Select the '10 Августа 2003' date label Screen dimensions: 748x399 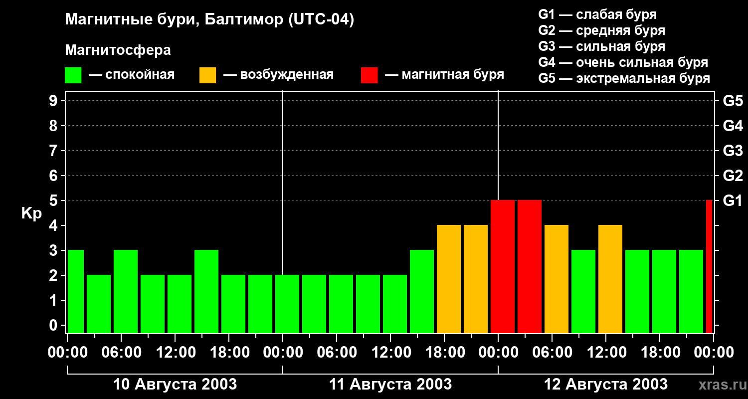click(x=175, y=385)
